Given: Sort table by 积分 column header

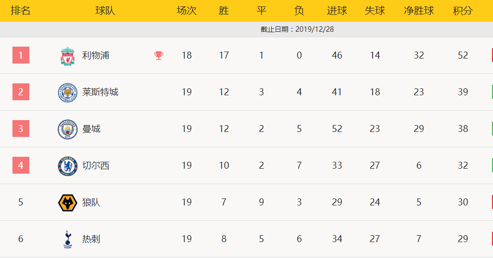Looking at the screenshot, I should point(463,10).
